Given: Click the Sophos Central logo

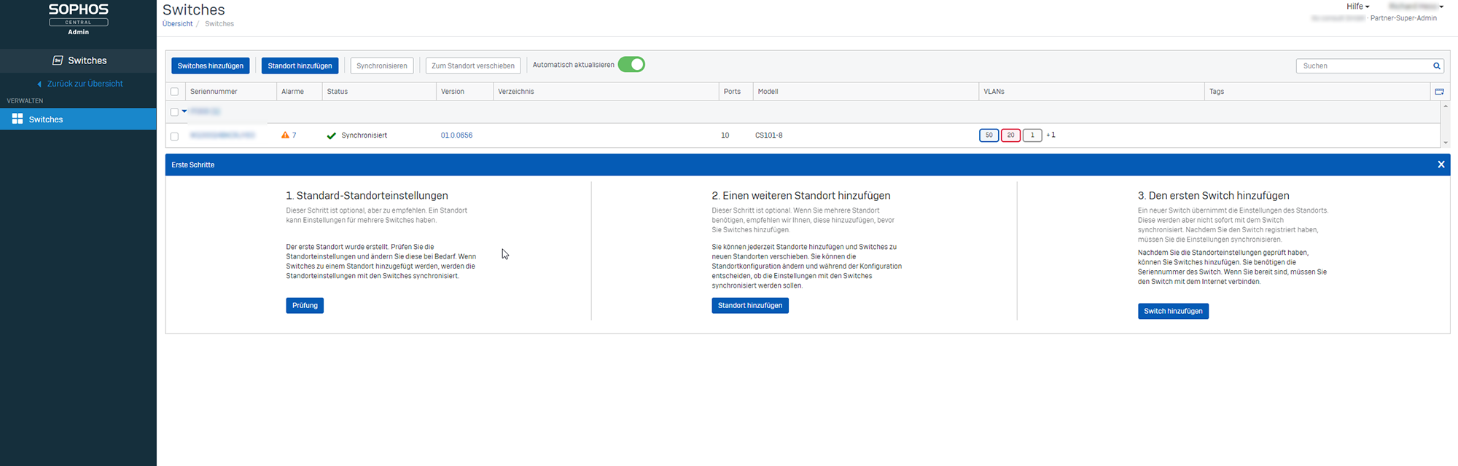Looking at the screenshot, I should pyautogui.click(x=78, y=18).
